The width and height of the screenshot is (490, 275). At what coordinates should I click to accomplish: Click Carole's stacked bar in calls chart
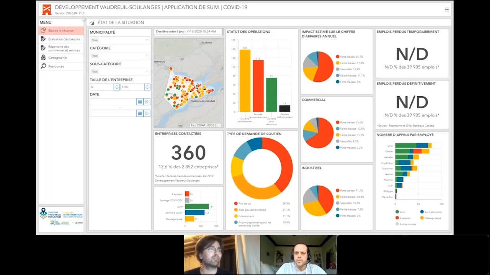point(412,151)
